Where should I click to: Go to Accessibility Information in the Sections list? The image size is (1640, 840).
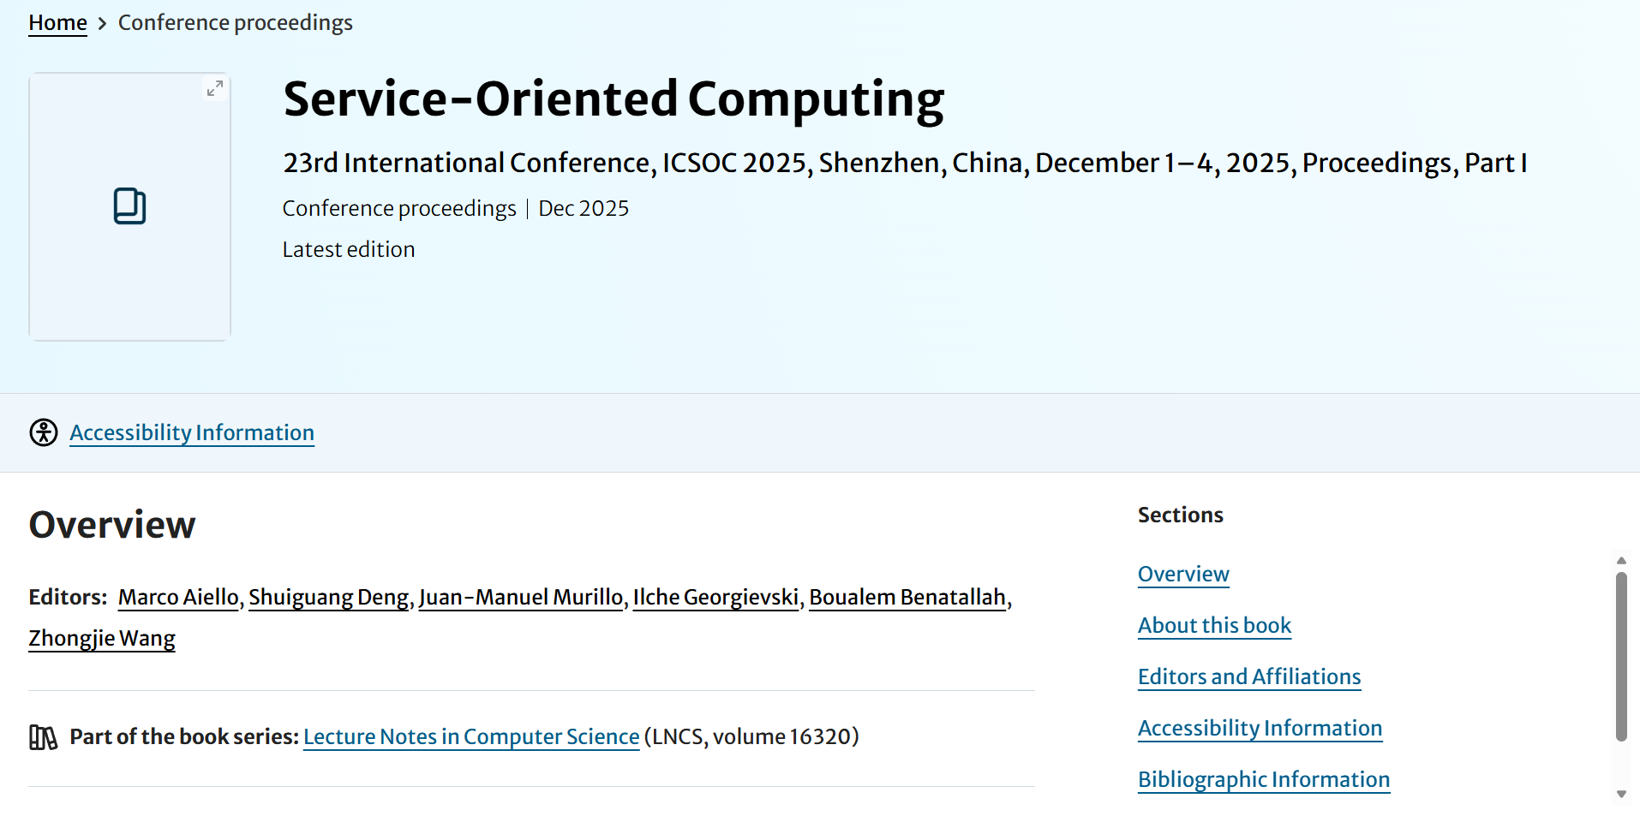tap(1260, 728)
